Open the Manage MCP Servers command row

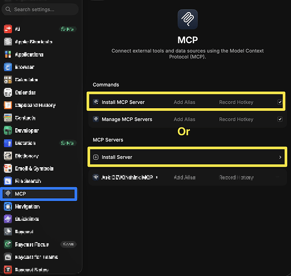point(187,119)
